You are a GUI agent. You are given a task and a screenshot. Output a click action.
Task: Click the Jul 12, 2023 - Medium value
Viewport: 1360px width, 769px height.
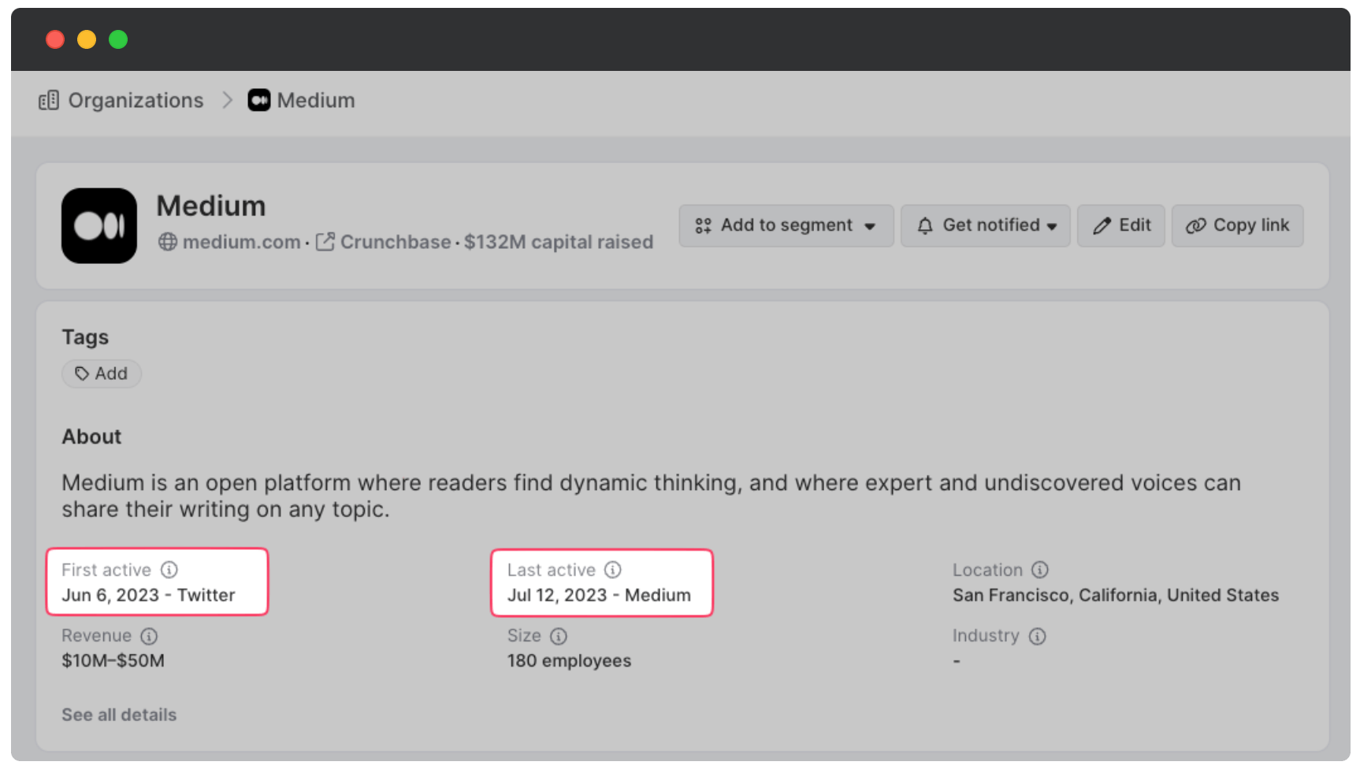[x=599, y=595]
